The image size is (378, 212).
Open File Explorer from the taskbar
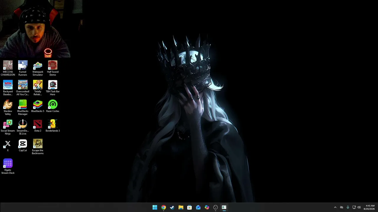pyautogui.click(x=181, y=207)
